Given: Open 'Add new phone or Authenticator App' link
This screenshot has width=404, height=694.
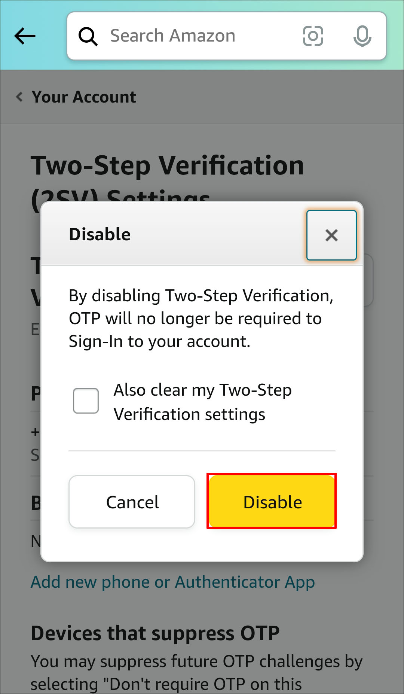Looking at the screenshot, I should pos(172,582).
